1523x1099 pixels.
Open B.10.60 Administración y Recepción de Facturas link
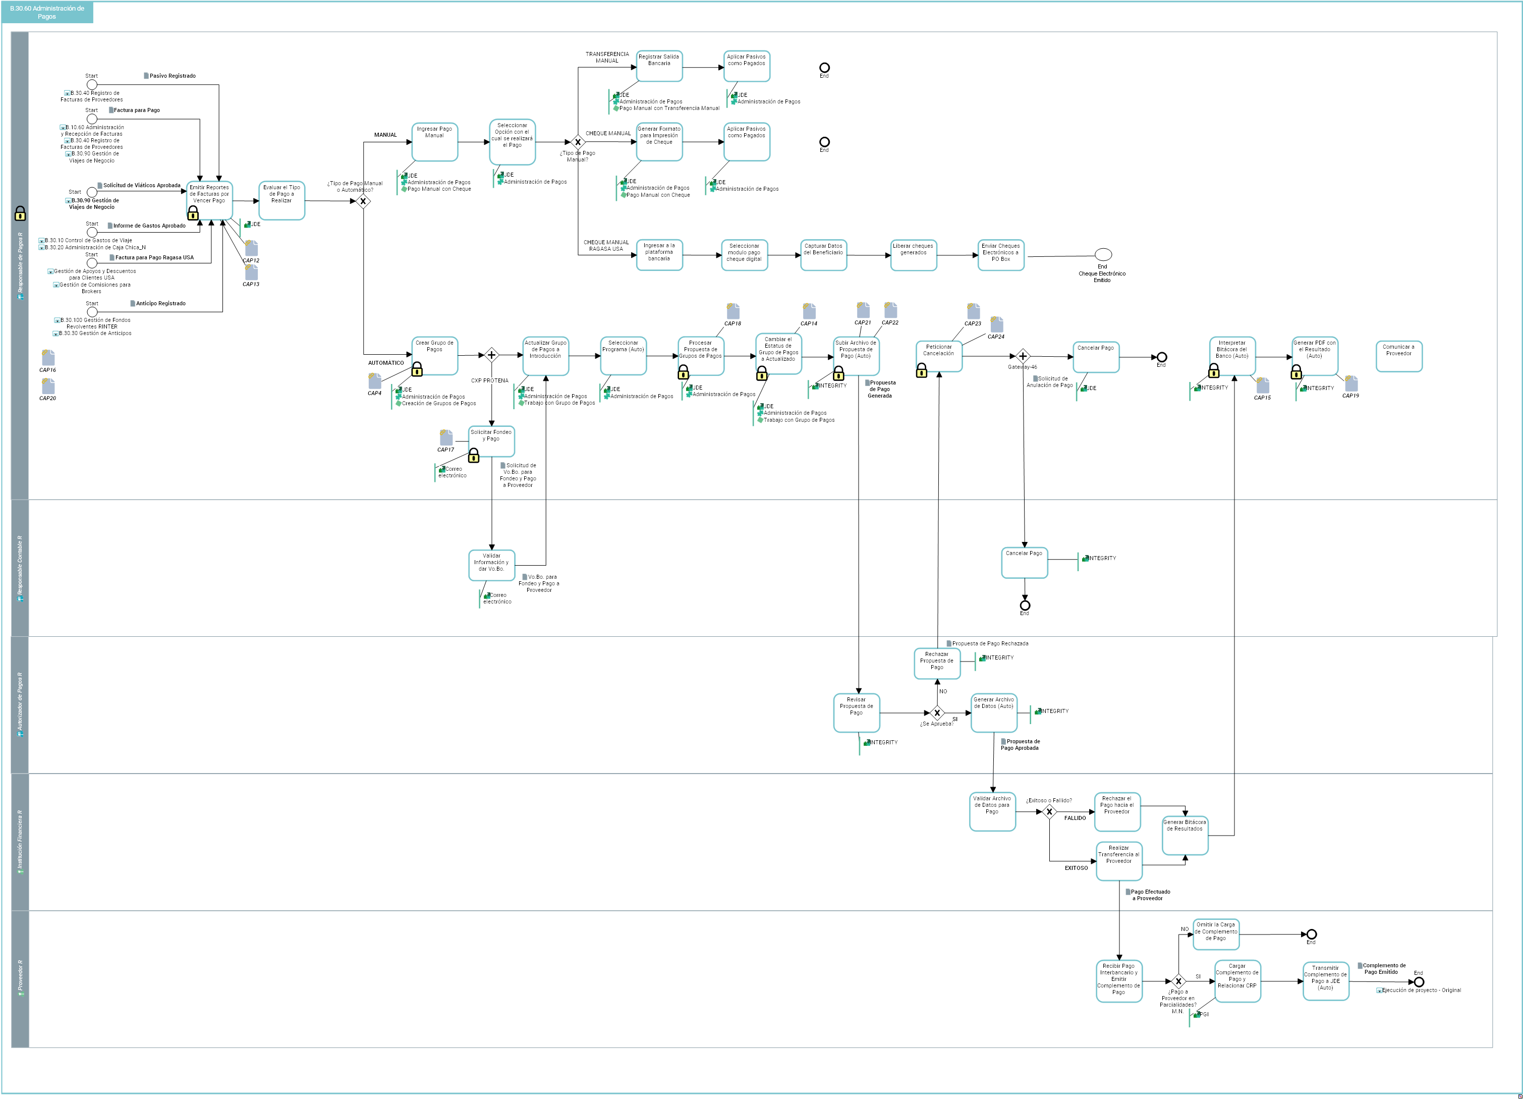tap(92, 130)
